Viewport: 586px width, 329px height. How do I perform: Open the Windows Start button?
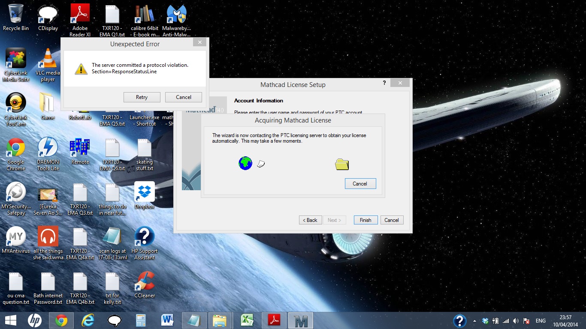point(10,320)
